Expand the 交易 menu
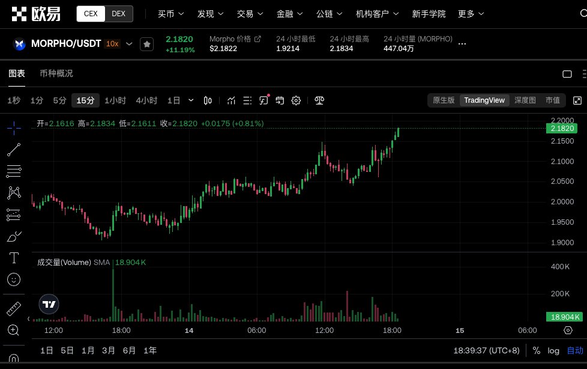This screenshot has width=587, height=369. [250, 14]
